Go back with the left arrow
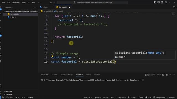The height and width of the screenshot is (99, 177). pyautogui.click(x=51, y=2)
